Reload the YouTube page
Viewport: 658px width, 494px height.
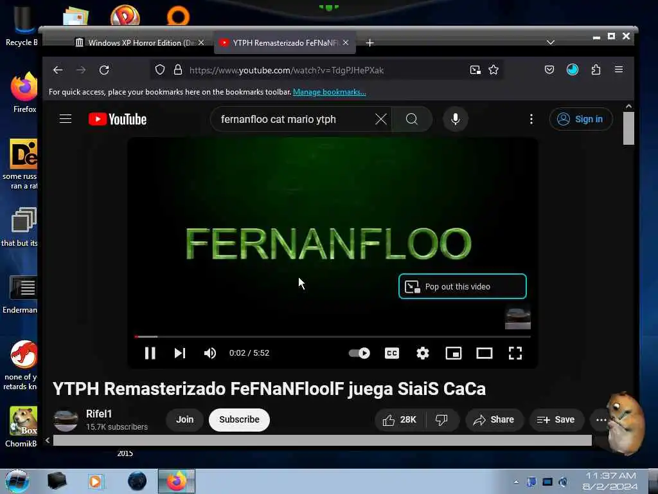coord(104,70)
